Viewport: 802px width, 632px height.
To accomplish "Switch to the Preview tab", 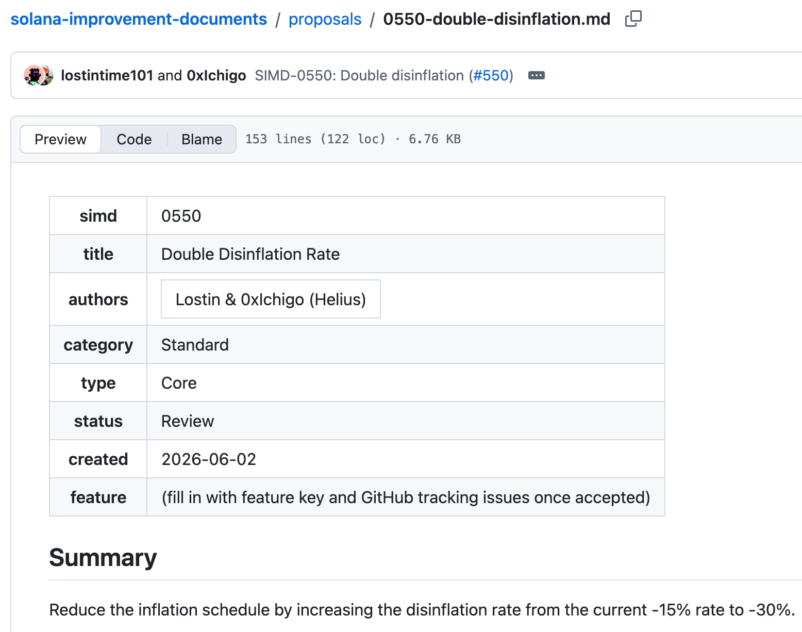I will point(60,139).
